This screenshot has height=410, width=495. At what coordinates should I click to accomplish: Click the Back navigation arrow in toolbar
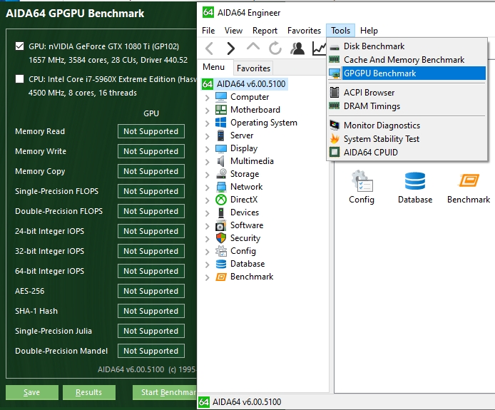[x=209, y=48]
